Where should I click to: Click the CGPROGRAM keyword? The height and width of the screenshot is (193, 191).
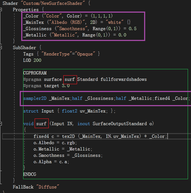tap(35, 73)
